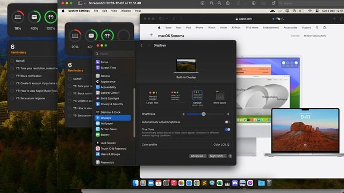Open the File menu
Image resolution: width=344 pixels, height=193 pixels.
[96, 11]
